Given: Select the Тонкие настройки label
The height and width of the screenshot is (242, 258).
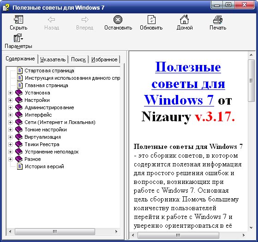Looking at the screenshot, I should pyautogui.click(x=46, y=130).
